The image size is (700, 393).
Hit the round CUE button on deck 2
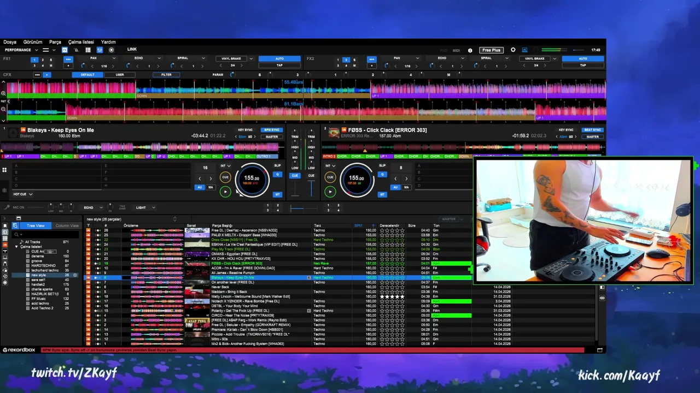[330, 177]
